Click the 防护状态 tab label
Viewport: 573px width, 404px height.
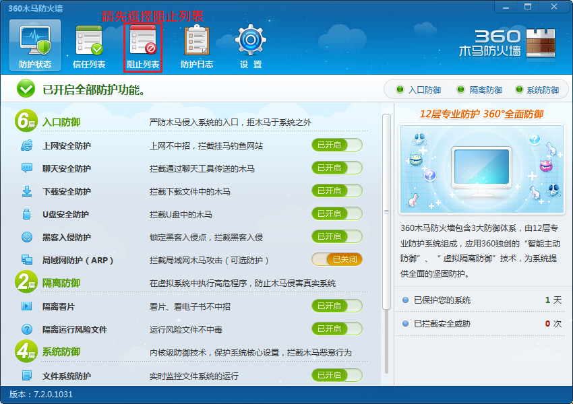[35, 65]
